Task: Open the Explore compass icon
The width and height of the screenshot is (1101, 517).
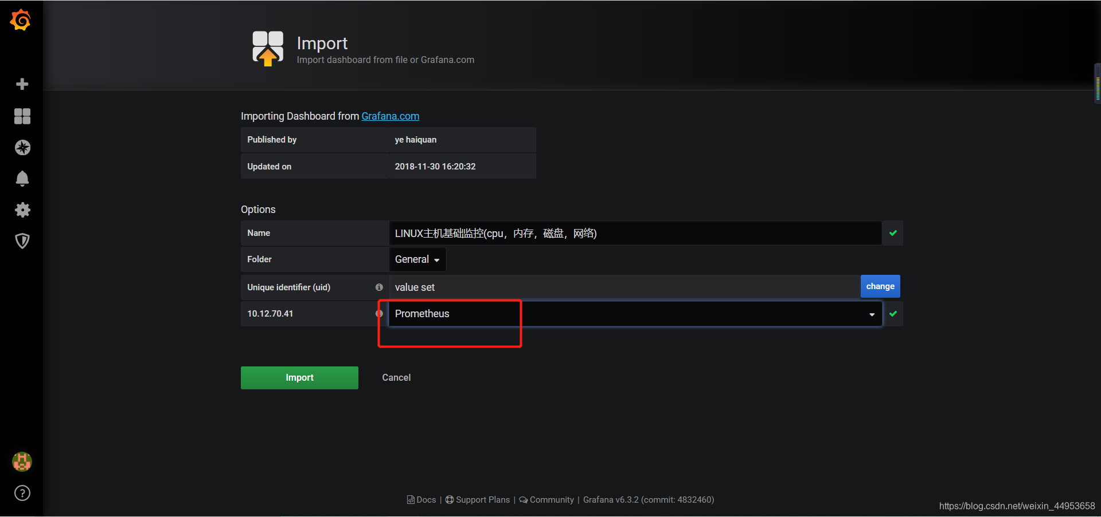Action: coord(22,148)
